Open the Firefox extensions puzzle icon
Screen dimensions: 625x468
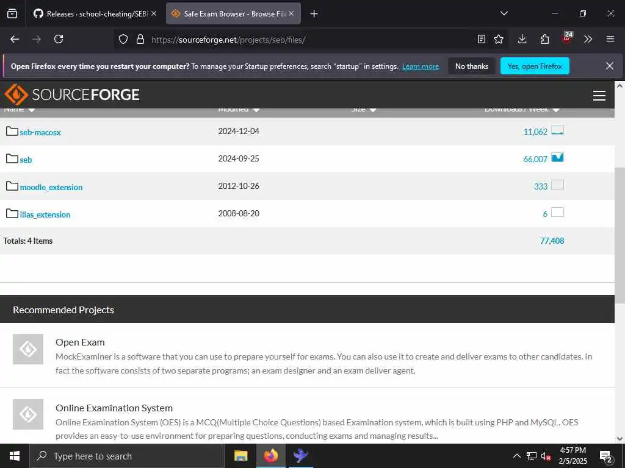click(x=544, y=39)
